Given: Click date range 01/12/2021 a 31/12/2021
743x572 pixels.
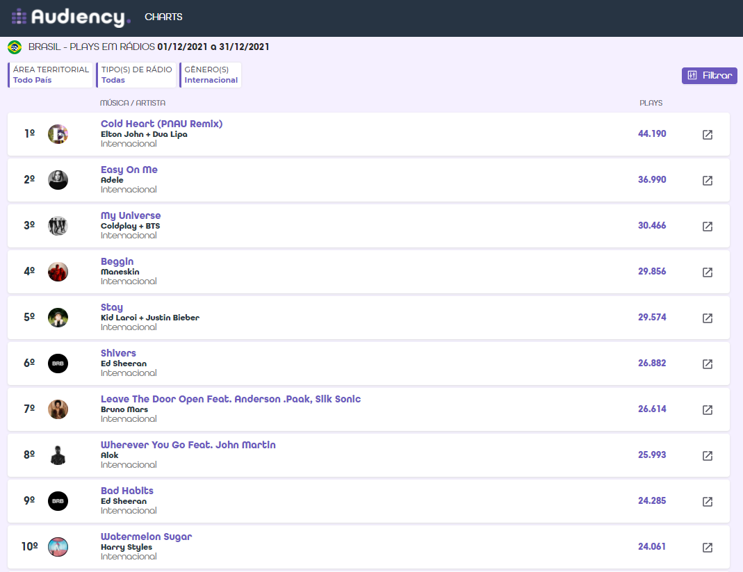Looking at the screenshot, I should (213, 47).
